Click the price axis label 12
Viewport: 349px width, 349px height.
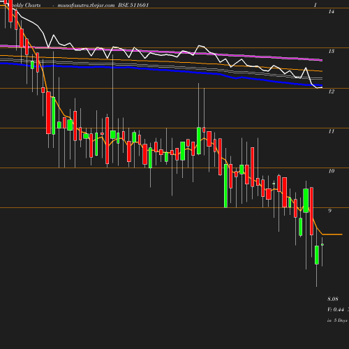(x=332, y=91)
